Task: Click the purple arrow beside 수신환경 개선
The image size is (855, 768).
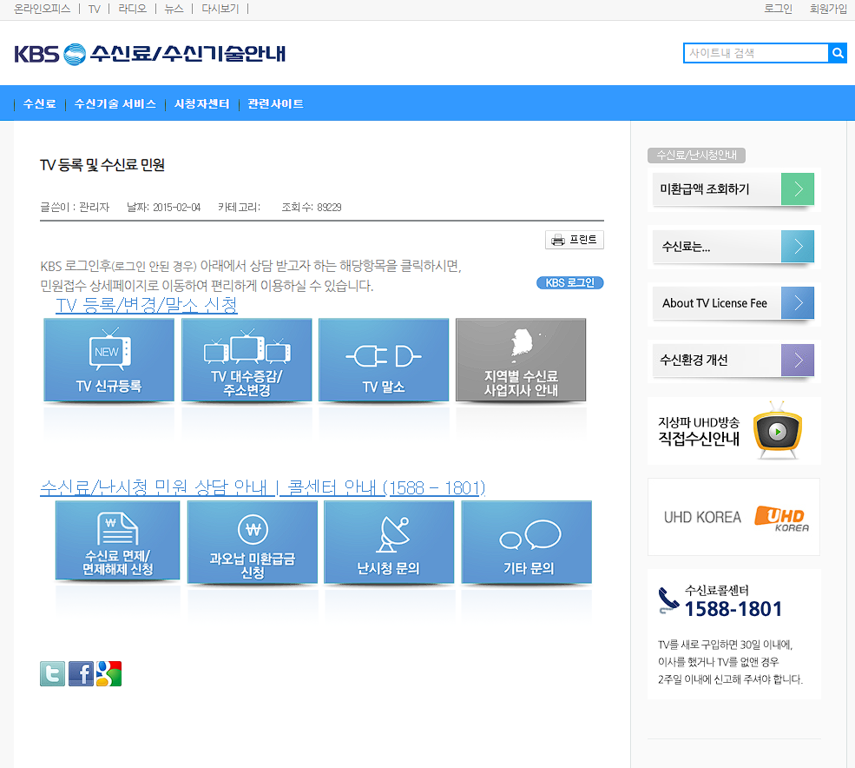Action: click(798, 360)
